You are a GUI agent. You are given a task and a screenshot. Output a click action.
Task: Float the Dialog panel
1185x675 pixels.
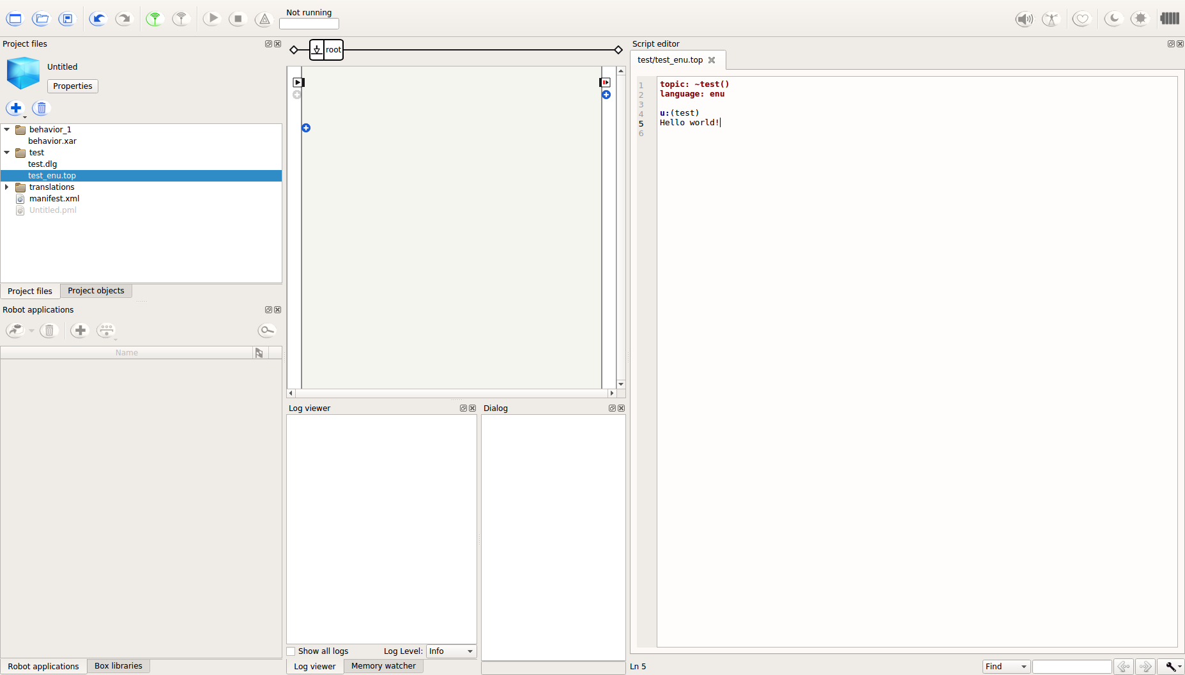[612, 408]
